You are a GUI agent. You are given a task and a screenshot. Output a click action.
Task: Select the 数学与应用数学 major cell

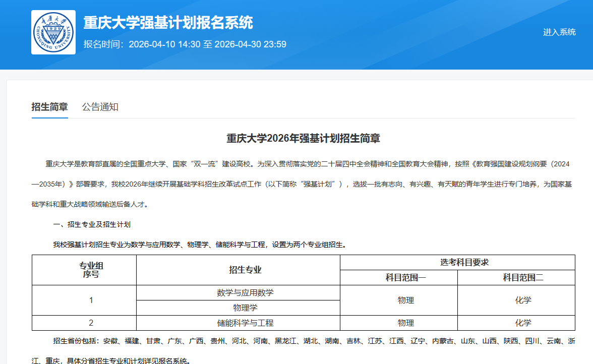click(x=245, y=293)
